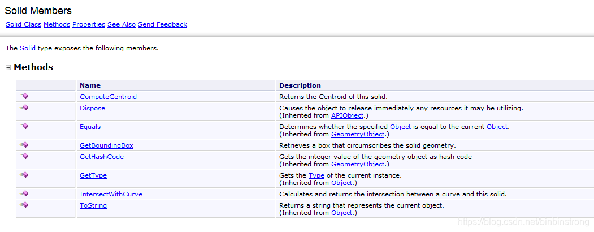This screenshot has width=594, height=232.
Task: Open the Solid type link in intro sentence
Action: (28, 48)
